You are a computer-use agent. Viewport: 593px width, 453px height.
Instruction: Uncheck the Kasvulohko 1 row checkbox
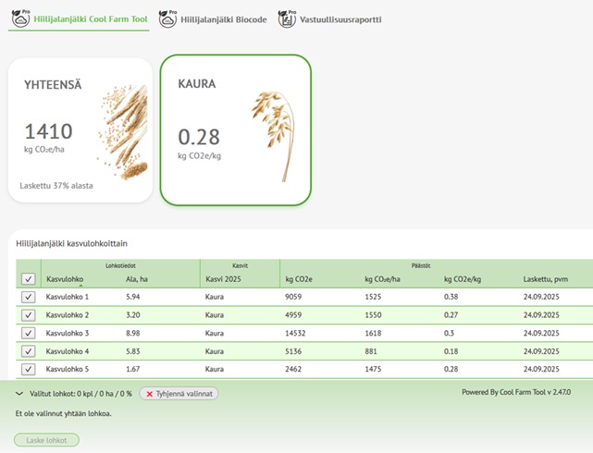coord(28,297)
